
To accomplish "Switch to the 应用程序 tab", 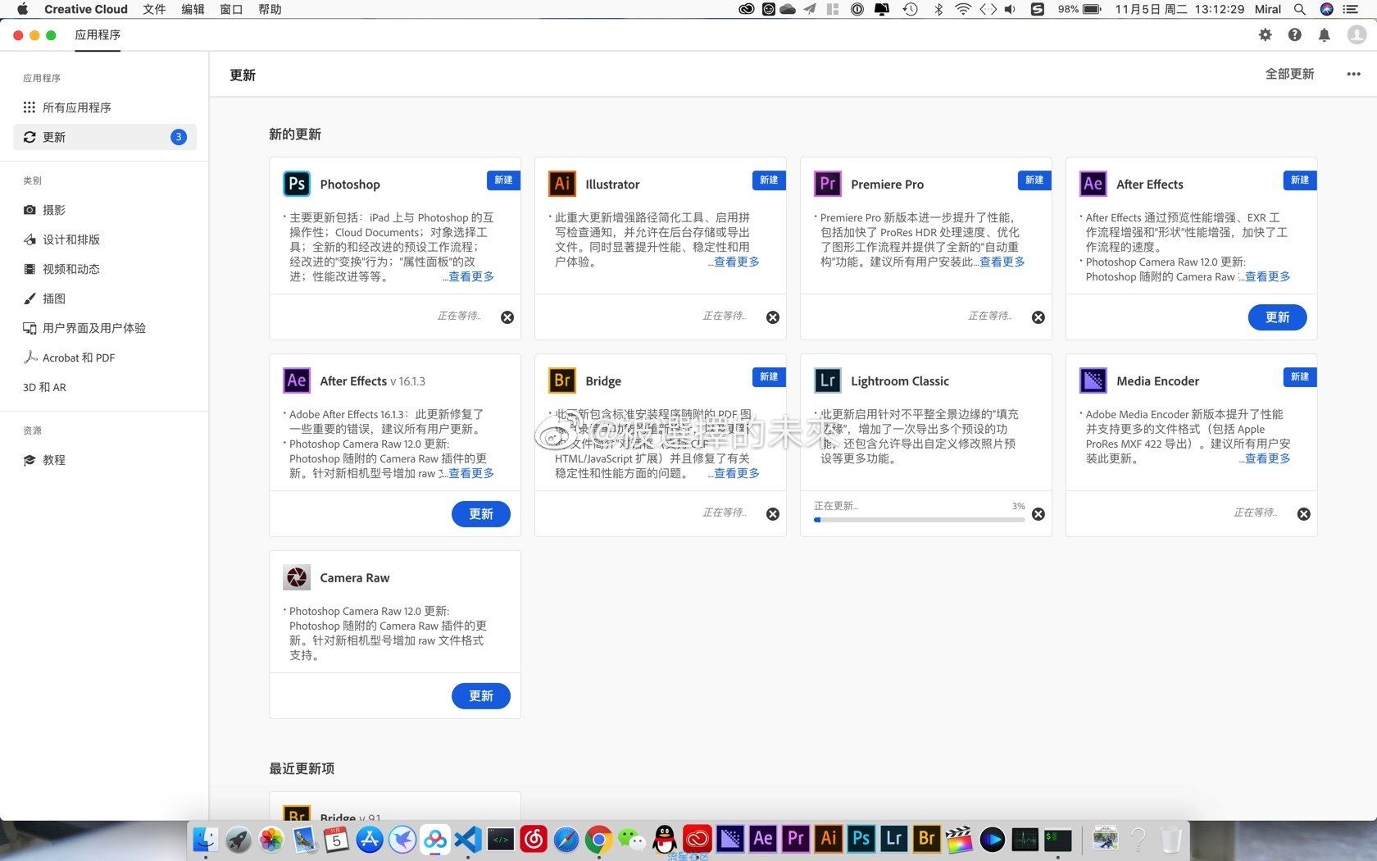I will (98, 35).
